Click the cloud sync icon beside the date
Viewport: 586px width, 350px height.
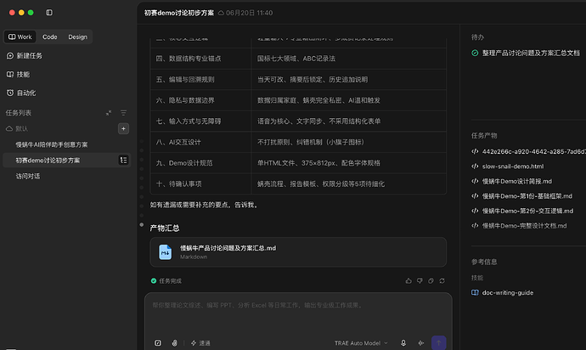coord(222,13)
